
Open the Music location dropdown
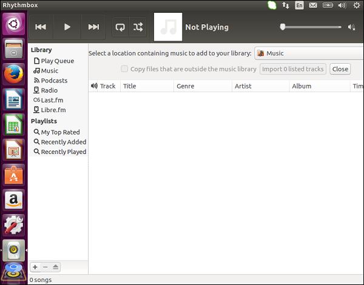309,53
